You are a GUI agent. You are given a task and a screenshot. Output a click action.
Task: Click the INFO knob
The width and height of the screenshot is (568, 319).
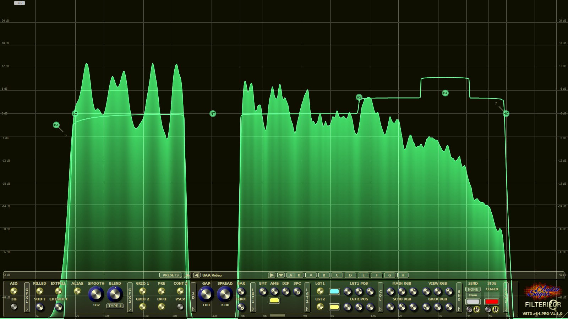[162, 307]
